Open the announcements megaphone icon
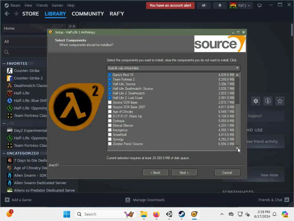Viewport: 294px width, 221px height. tap(204, 5)
